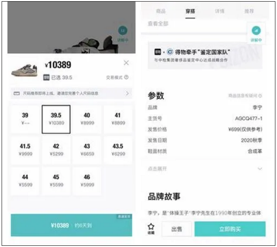Choose size 40 at ¥8999

[87, 119]
